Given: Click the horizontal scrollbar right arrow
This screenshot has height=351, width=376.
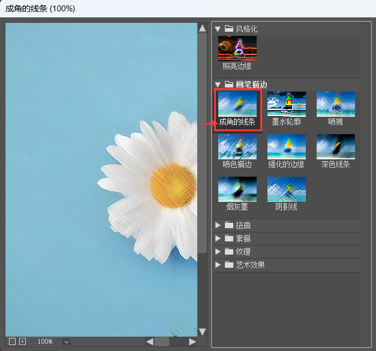Looking at the screenshot, I should (192, 341).
